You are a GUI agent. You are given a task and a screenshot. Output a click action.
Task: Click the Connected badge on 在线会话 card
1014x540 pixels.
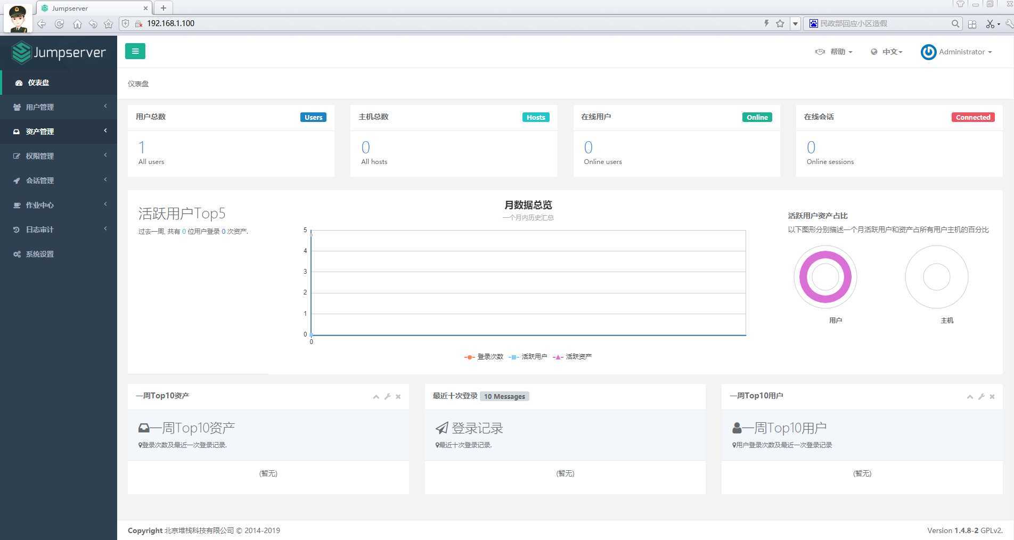click(973, 117)
